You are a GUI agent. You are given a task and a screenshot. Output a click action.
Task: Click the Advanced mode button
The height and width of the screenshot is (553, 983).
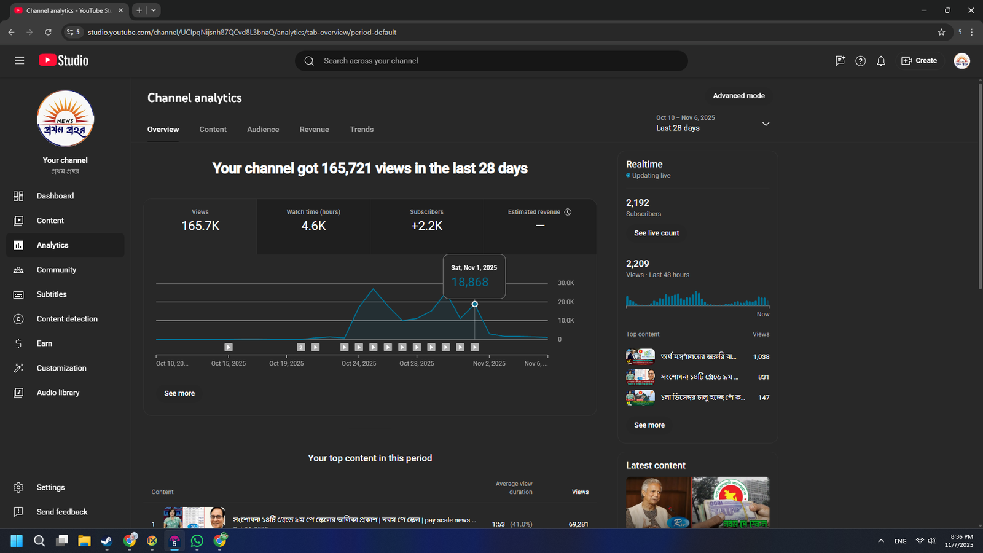click(x=738, y=96)
